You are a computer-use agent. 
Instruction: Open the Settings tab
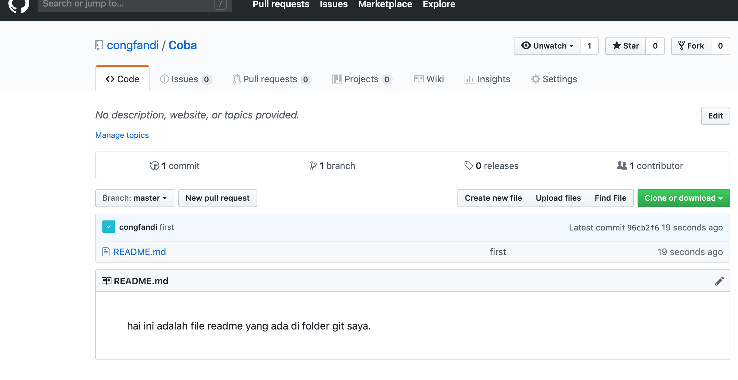[x=554, y=79]
